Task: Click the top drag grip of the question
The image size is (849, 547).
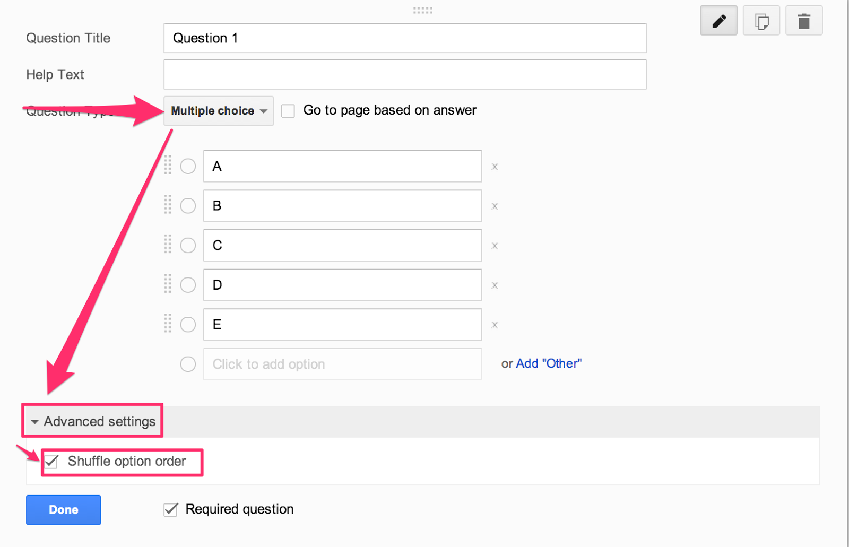Action: pos(423,10)
